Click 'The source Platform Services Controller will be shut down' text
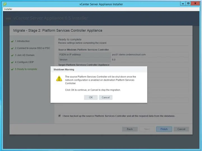Viewport: 202px width, 151px height. coord(101,80)
